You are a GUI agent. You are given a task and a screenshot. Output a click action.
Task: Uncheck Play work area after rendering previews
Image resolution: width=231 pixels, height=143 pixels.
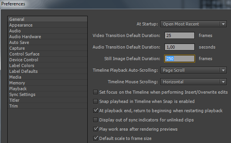pyautogui.click(x=95, y=129)
